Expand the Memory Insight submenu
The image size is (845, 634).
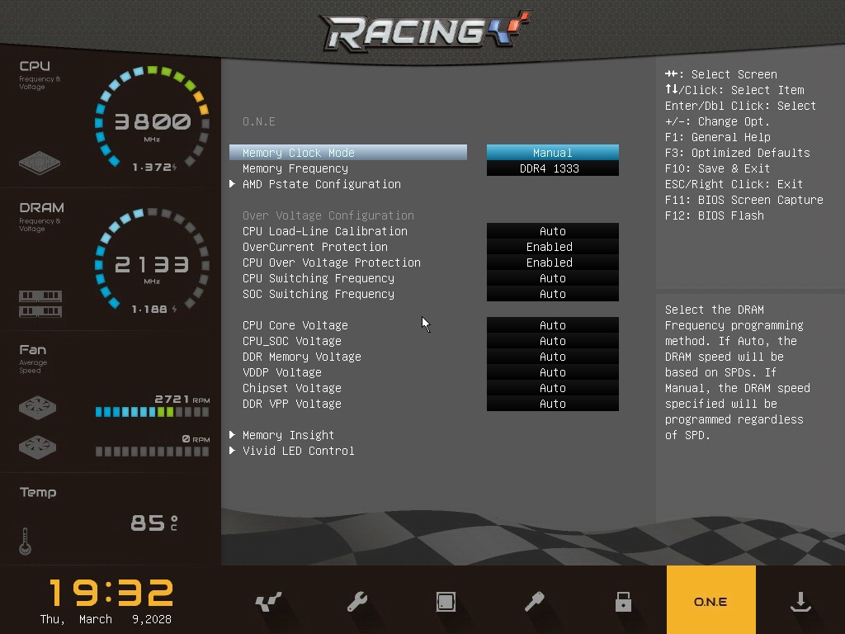288,435
